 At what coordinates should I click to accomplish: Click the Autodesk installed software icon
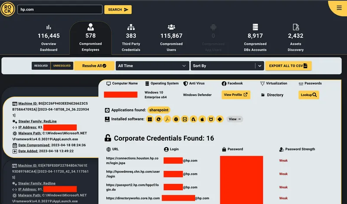[193, 119]
